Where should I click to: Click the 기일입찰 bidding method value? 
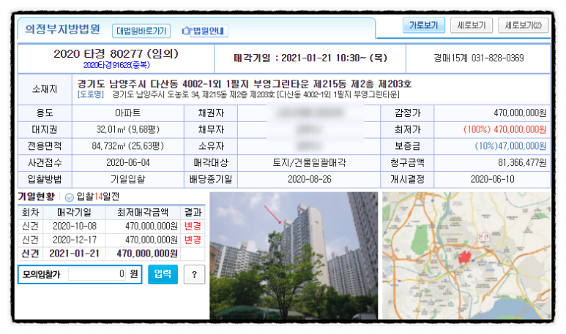click(128, 179)
